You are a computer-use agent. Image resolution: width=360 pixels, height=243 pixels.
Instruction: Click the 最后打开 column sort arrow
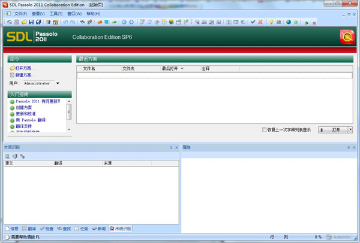(182, 68)
